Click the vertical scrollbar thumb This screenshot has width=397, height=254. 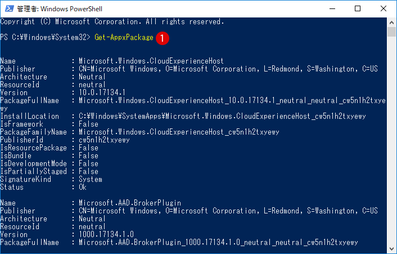coord(391,32)
